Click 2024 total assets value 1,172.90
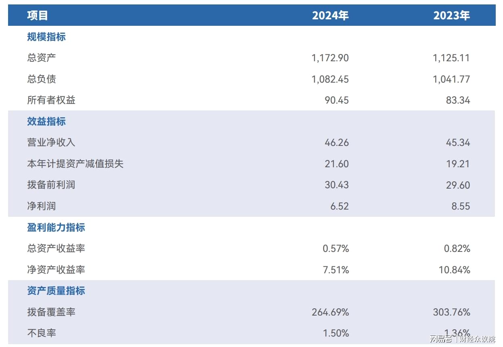503x347 pixels. (x=330, y=58)
